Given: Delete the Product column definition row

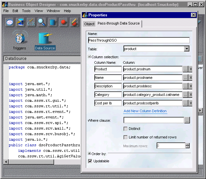Looking at the screenshot, I should point(191,69).
